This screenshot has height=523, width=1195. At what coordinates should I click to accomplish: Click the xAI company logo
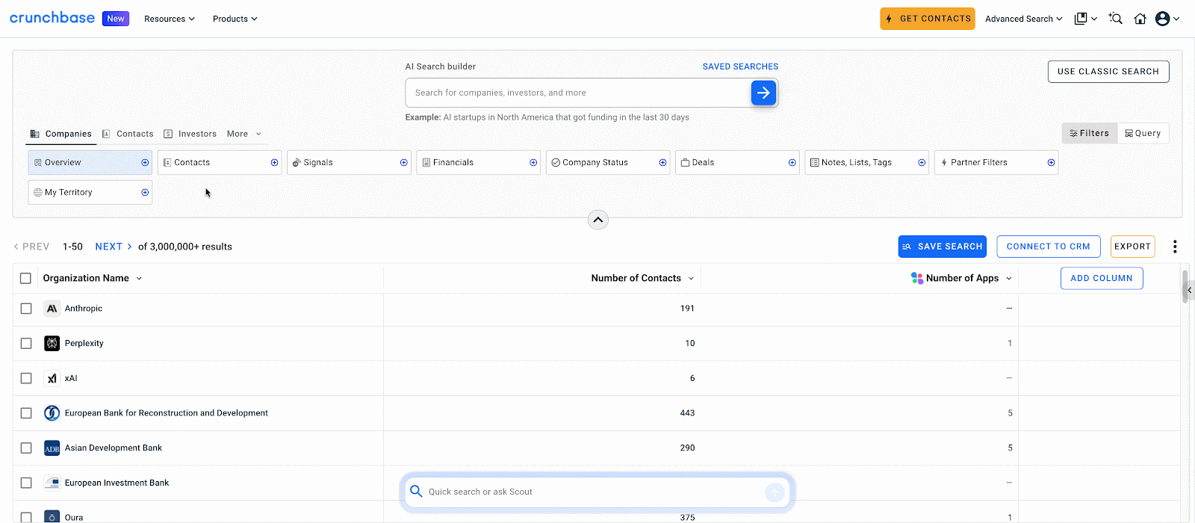[x=52, y=378]
